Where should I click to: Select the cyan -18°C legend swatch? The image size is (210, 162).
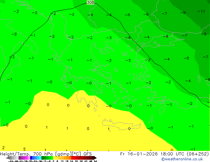tap(40, 158)
